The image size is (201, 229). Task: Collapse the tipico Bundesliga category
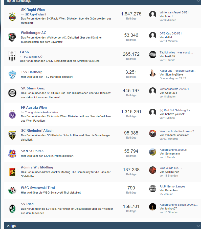[198, 1]
